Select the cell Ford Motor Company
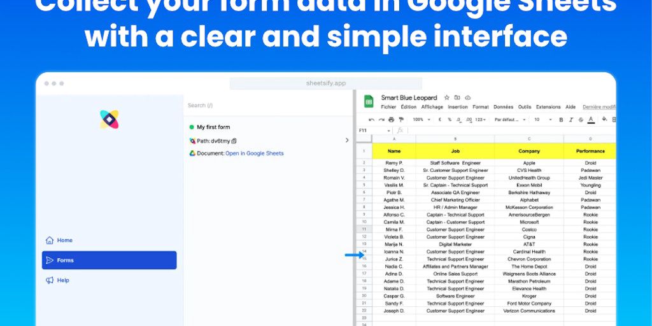This screenshot has width=652, height=326. 529,304
